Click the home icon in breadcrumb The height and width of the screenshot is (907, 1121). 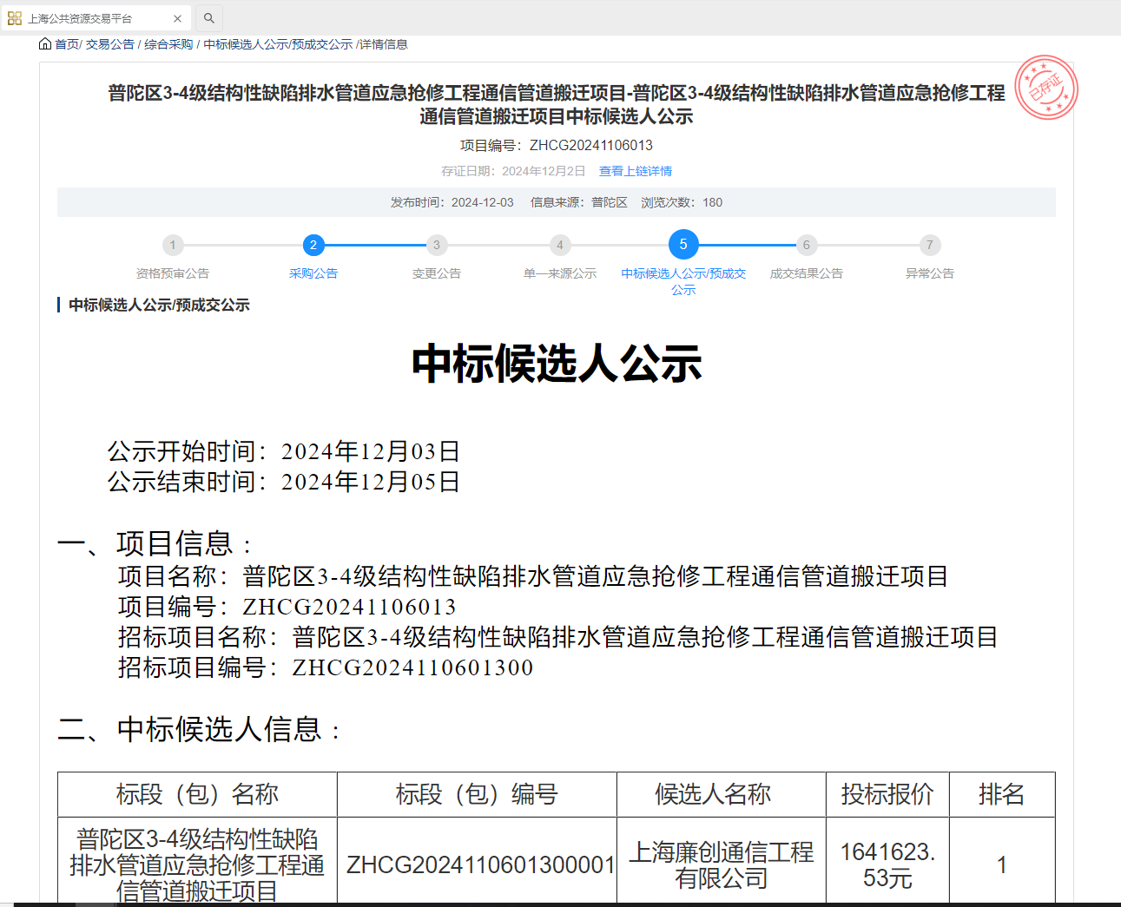coord(45,44)
